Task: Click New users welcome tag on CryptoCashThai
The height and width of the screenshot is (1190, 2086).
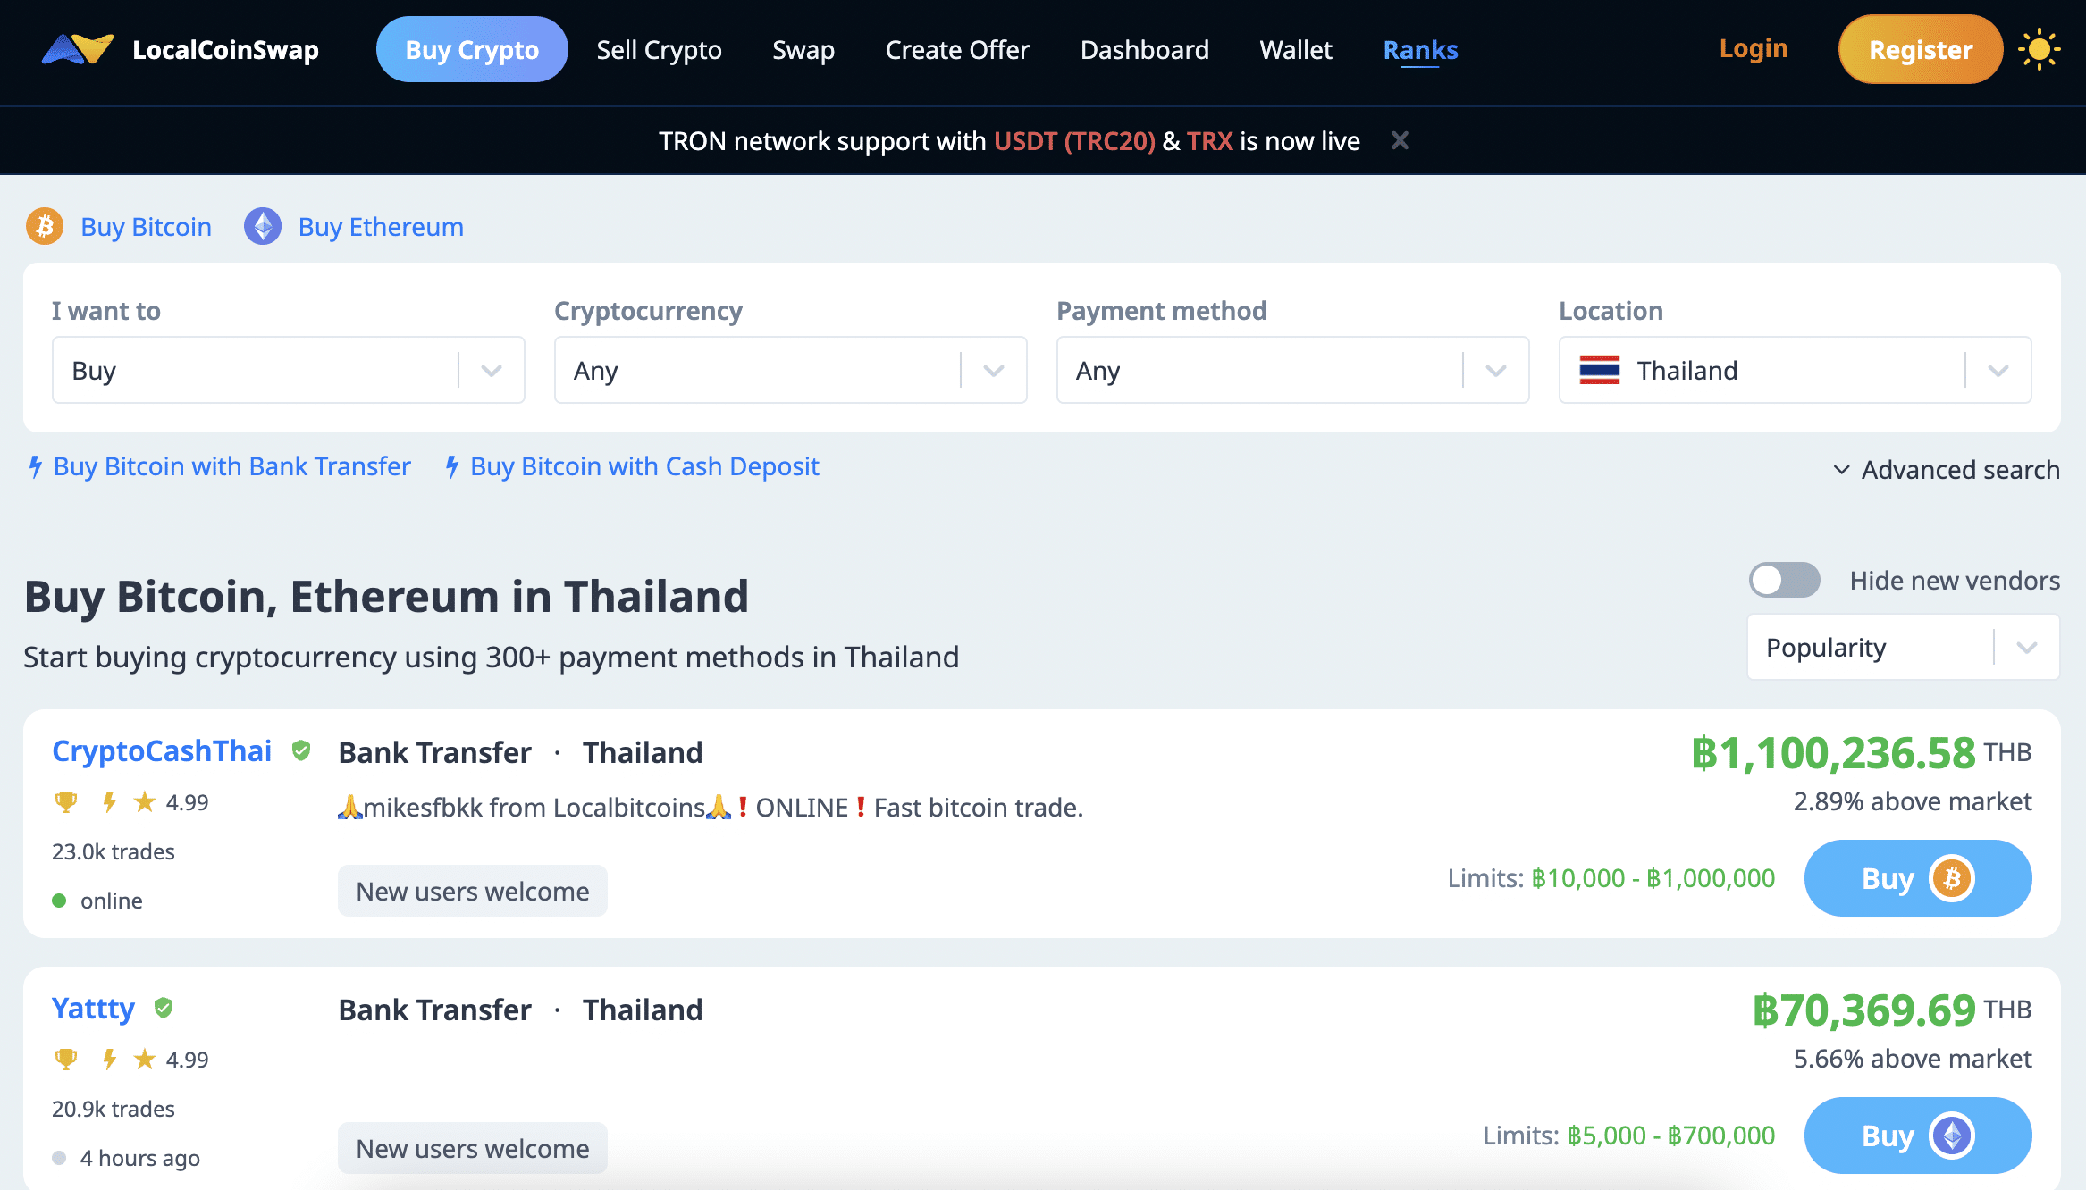Action: coord(473,891)
